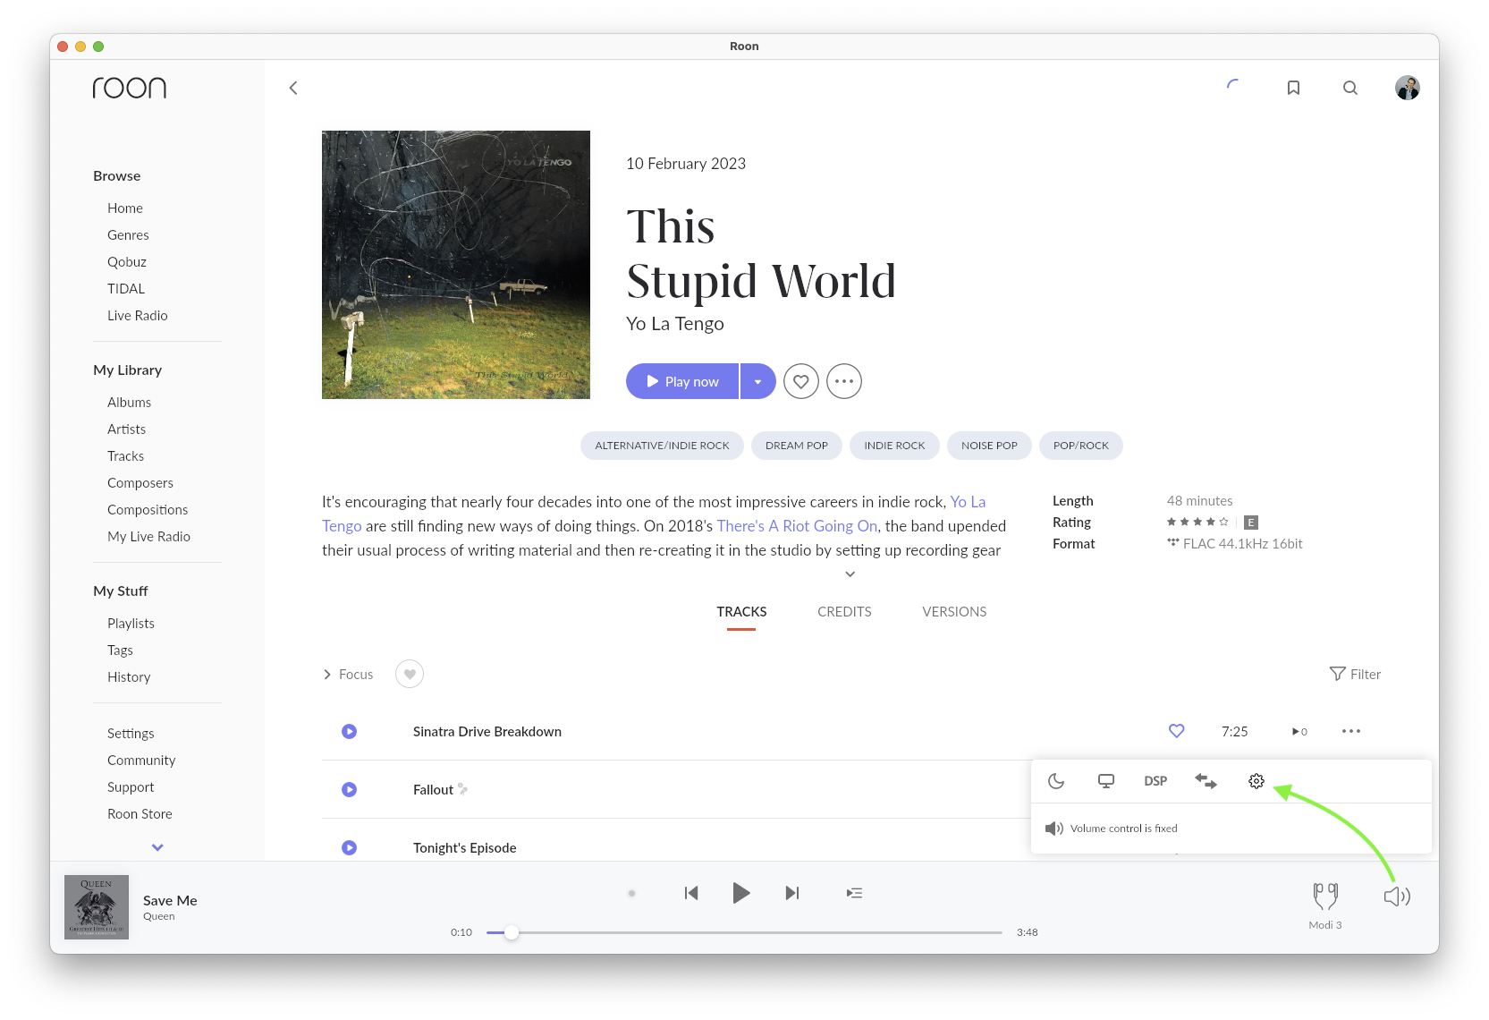Open the album more options ellipsis
This screenshot has width=1489, height=1020.
[x=844, y=381]
